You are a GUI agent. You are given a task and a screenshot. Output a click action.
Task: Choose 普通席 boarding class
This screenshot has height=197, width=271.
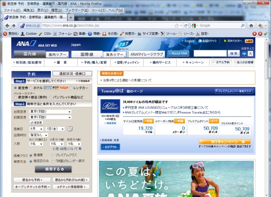click(31, 155)
